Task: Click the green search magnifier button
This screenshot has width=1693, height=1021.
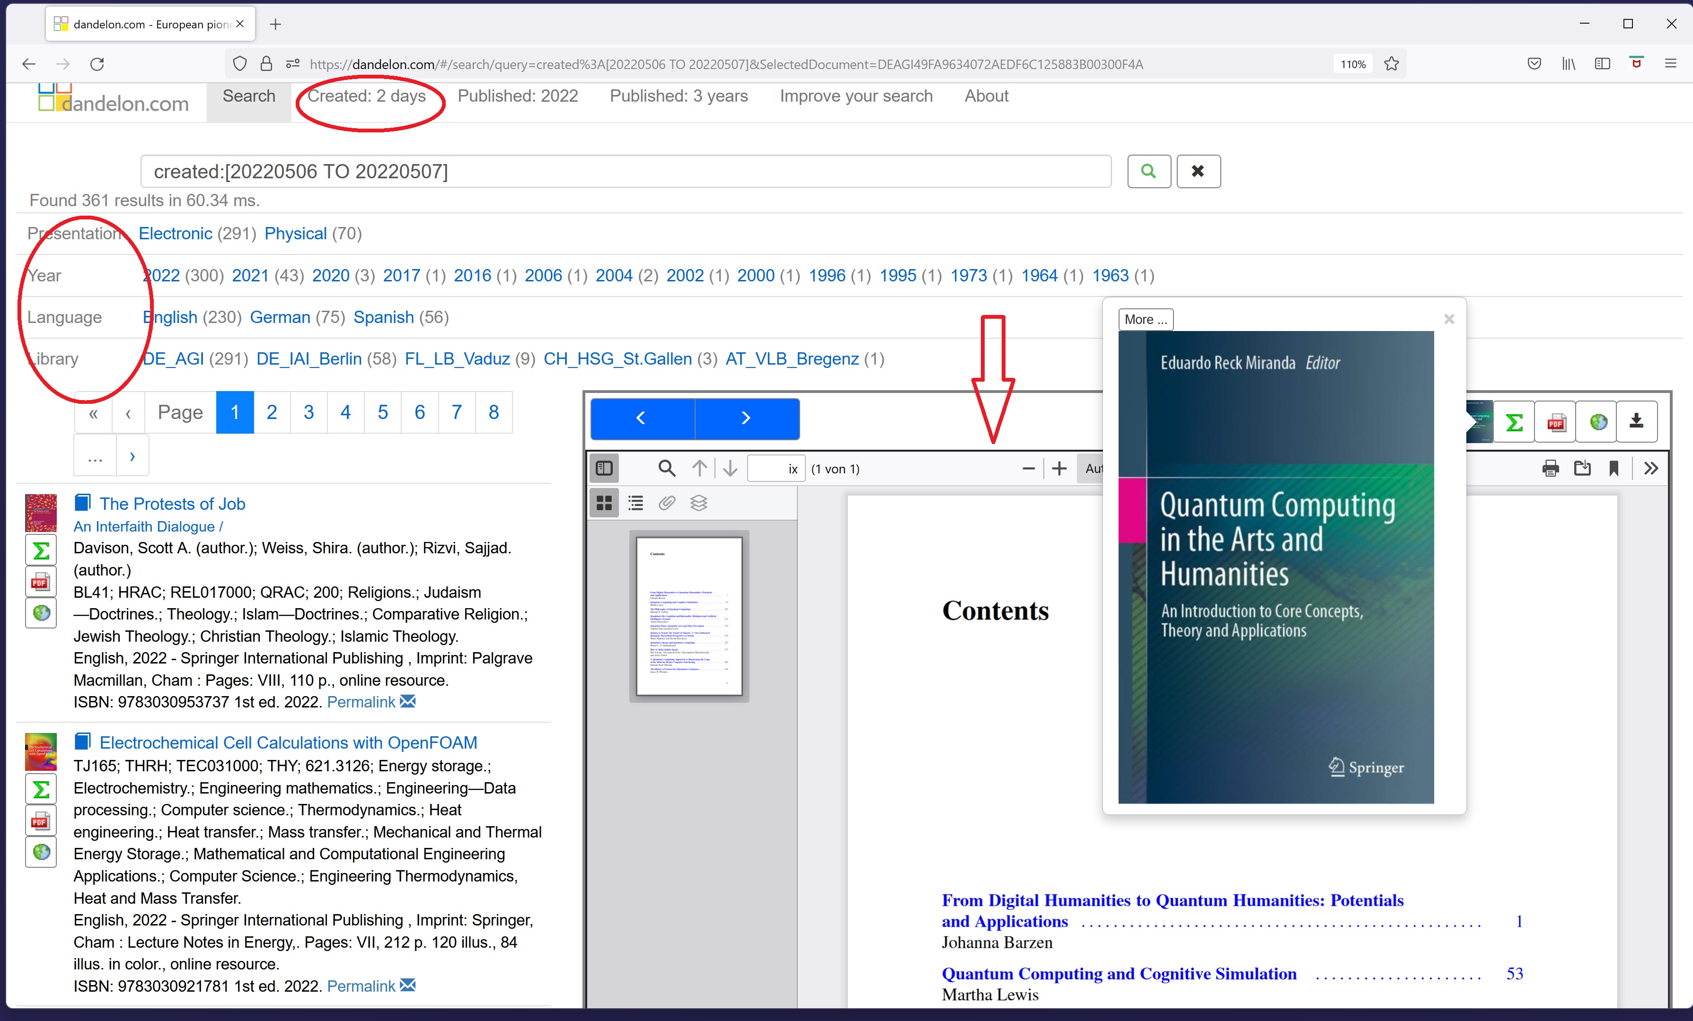Action: (x=1149, y=171)
